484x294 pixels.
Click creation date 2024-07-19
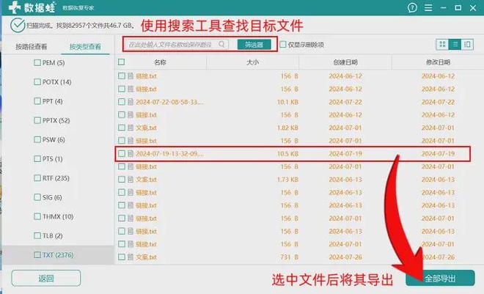point(345,154)
